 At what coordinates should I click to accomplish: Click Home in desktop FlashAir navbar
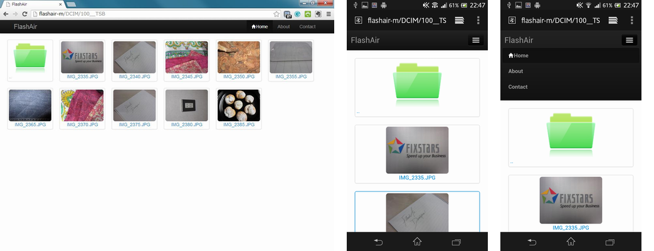click(260, 27)
